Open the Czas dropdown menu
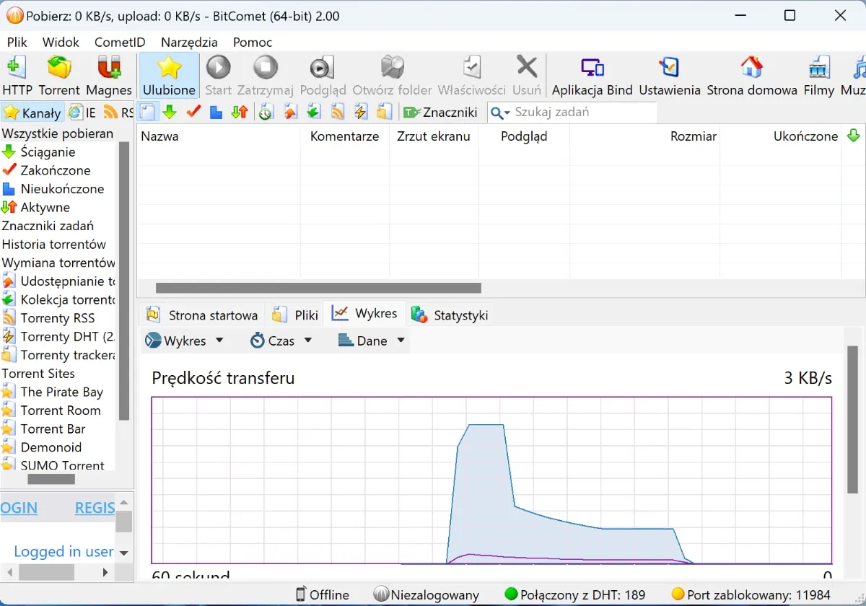 pyautogui.click(x=281, y=341)
